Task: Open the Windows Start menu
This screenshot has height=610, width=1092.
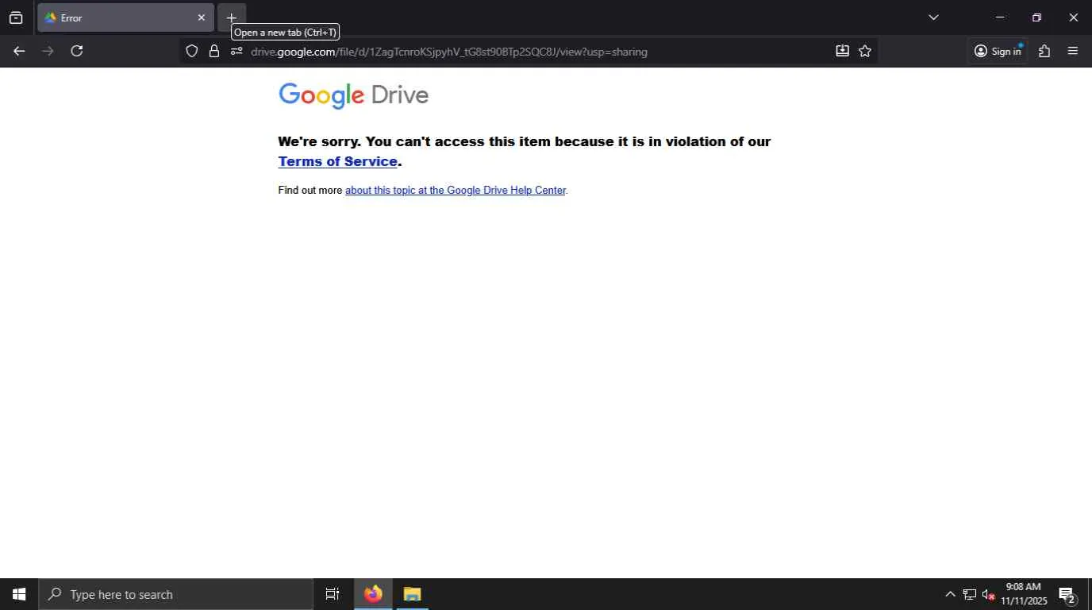Action: click(x=19, y=594)
